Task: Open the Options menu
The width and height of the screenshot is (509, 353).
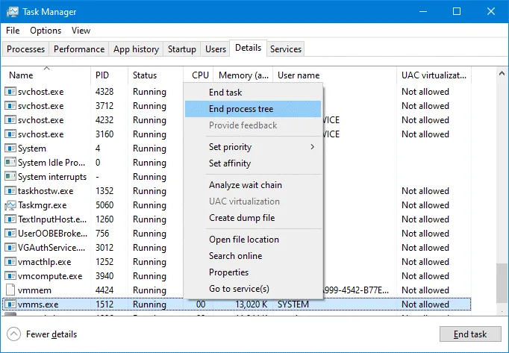Action: [46, 31]
